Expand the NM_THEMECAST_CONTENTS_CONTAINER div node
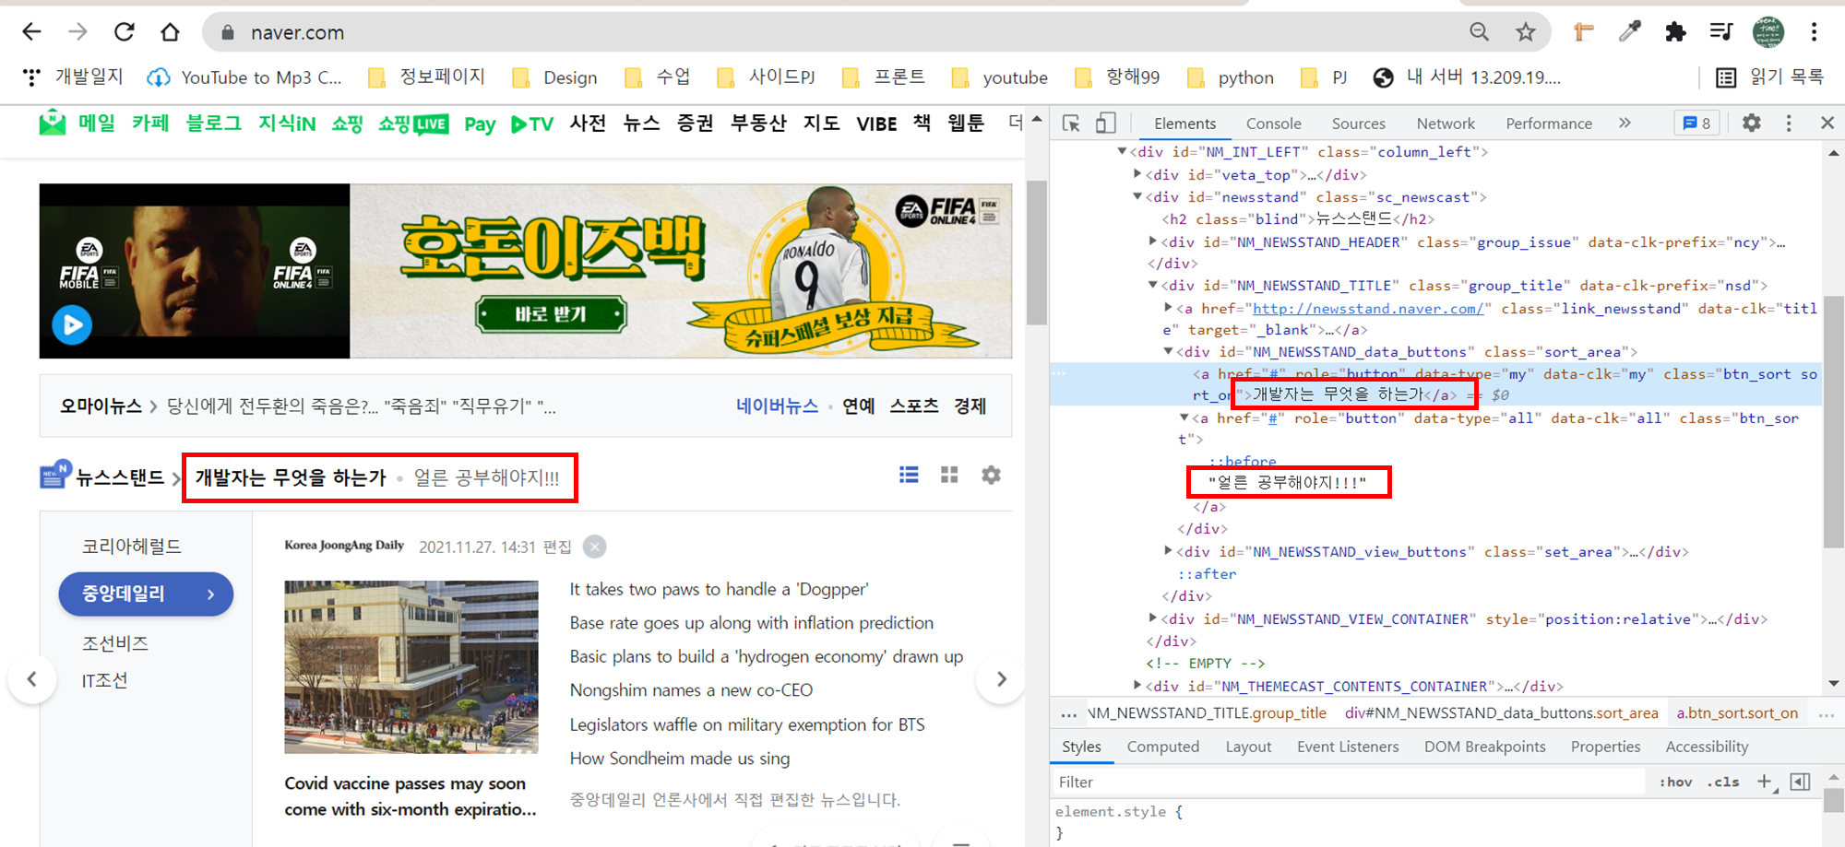The width and height of the screenshot is (1845, 847). [x=1137, y=686]
